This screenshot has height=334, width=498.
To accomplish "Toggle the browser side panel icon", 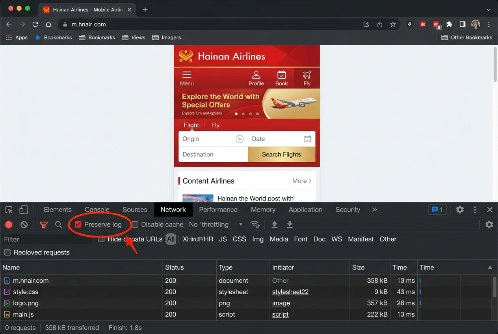I will click(x=463, y=24).
